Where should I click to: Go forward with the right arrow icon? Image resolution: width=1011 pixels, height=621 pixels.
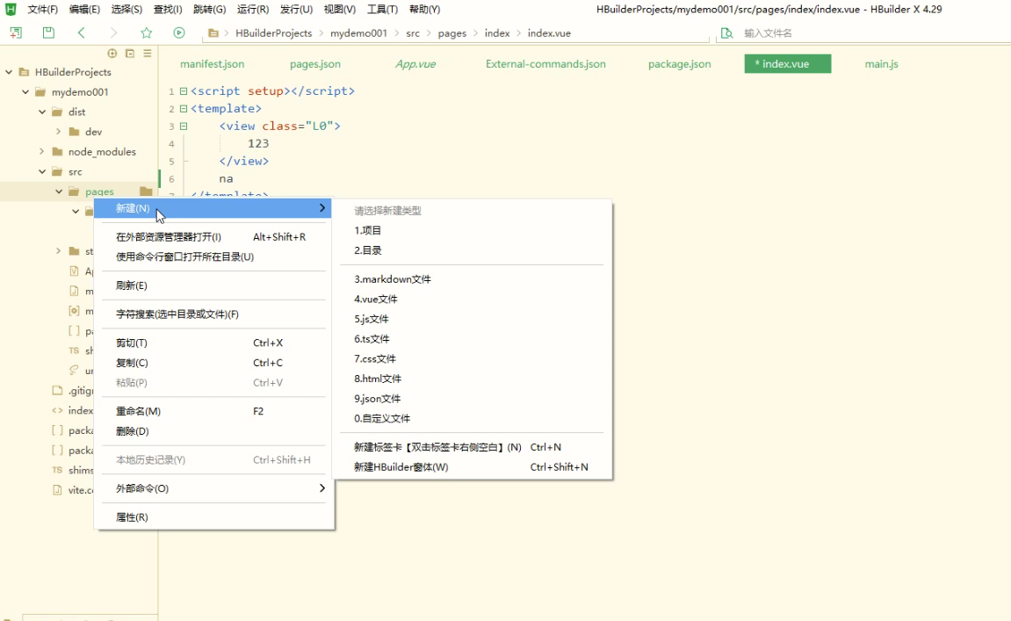point(113,32)
